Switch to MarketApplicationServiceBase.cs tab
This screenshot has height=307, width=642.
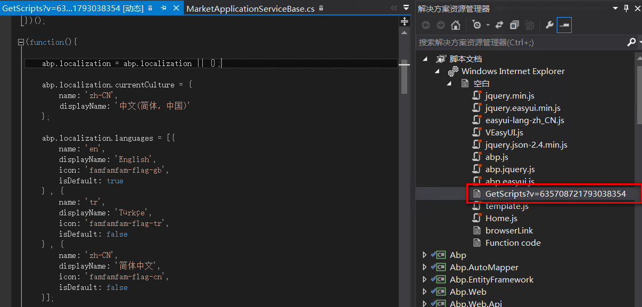pos(251,9)
